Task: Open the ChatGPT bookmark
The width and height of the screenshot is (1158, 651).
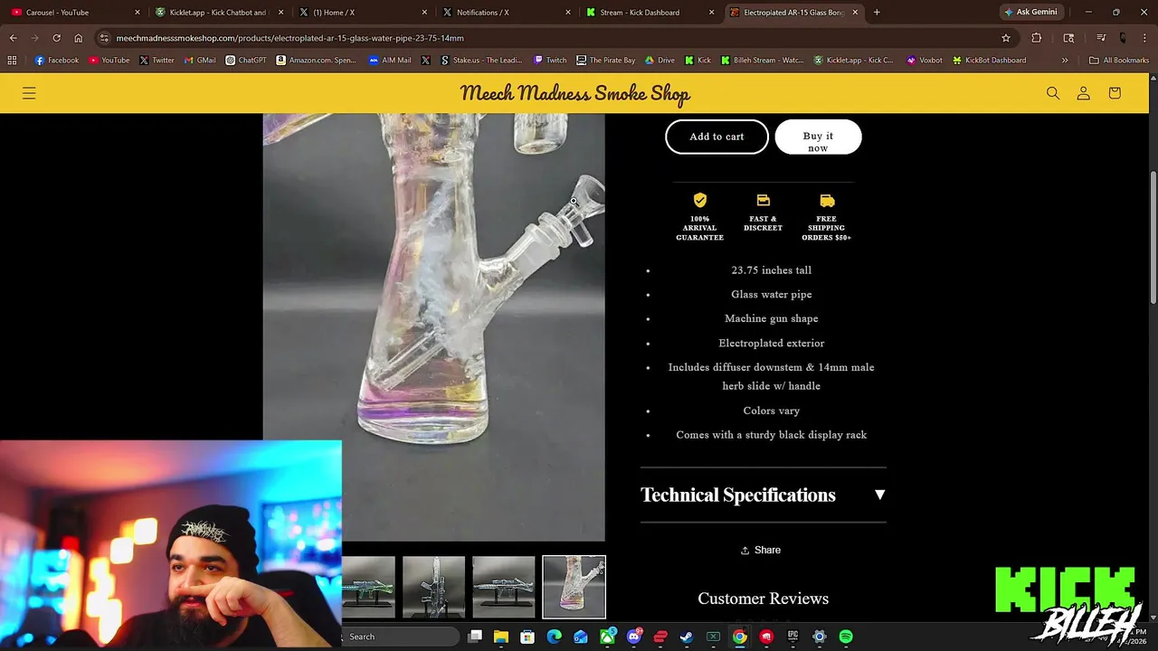Action: point(246,61)
